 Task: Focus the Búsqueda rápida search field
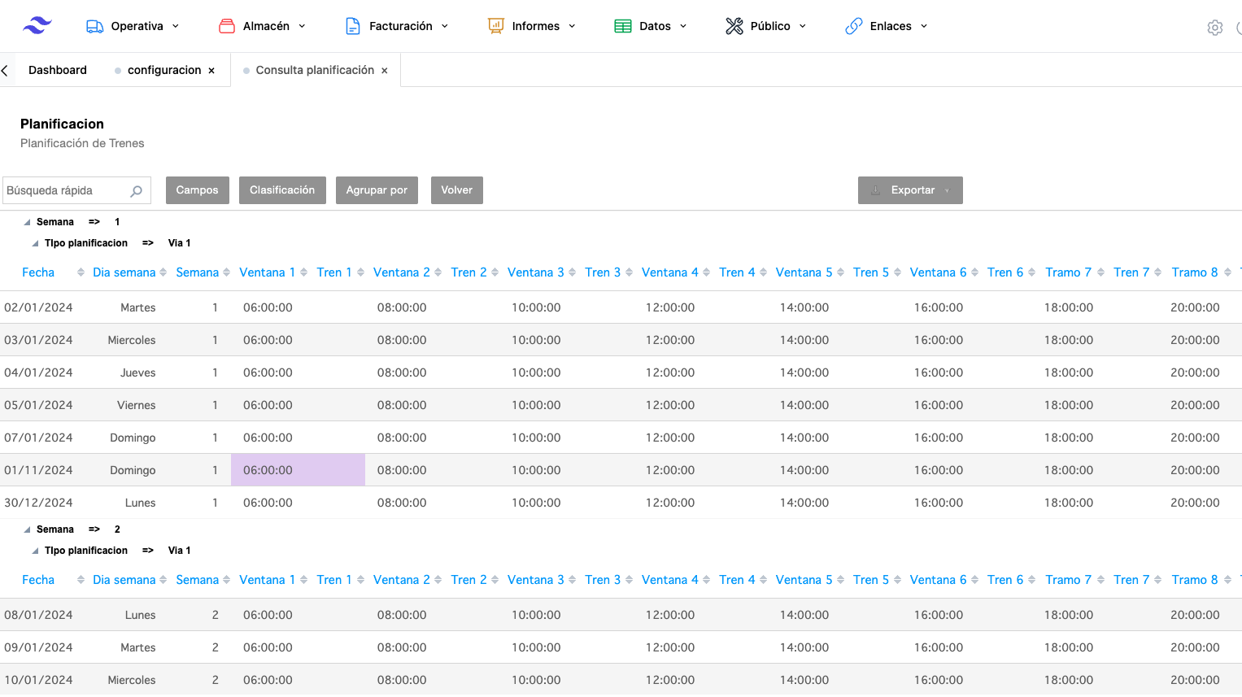65,191
